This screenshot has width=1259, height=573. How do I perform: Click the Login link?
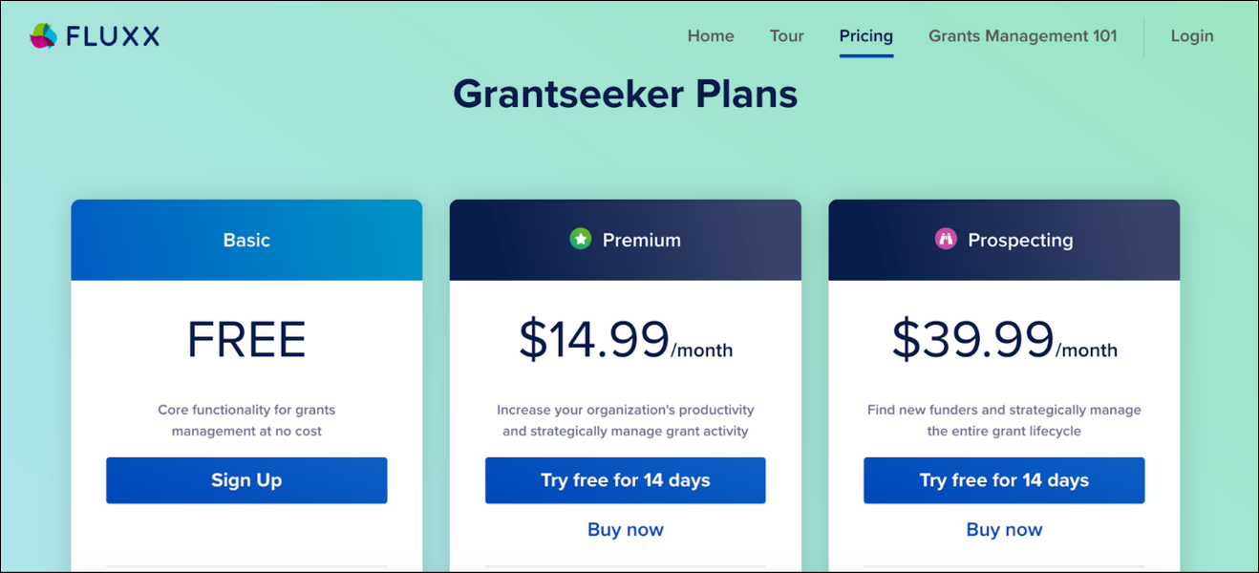coord(1191,35)
